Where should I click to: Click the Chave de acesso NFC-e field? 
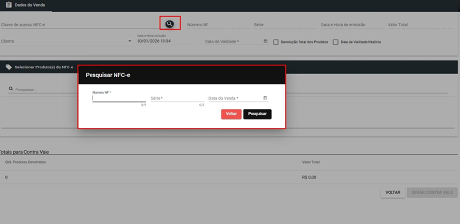81,25
